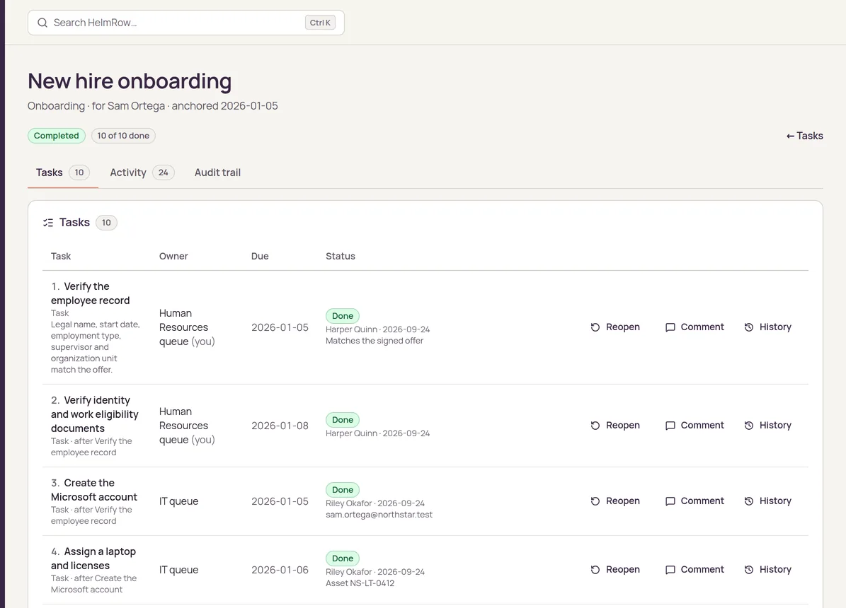
Task: Click the comment icon for Verify the employee record
Action: click(x=670, y=327)
